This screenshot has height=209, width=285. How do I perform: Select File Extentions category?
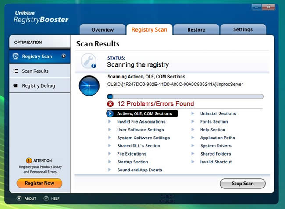coord(132,154)
